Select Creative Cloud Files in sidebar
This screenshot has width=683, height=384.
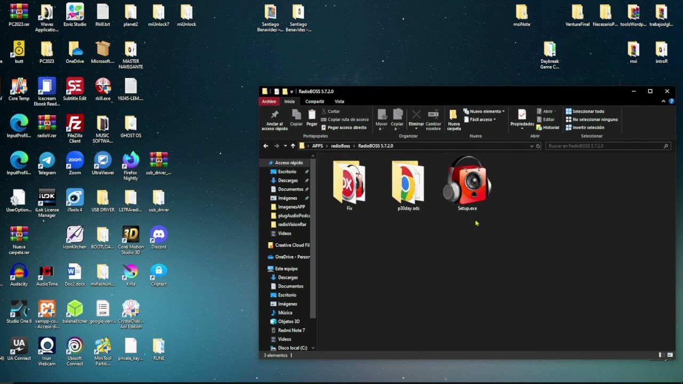coord(289,245)
